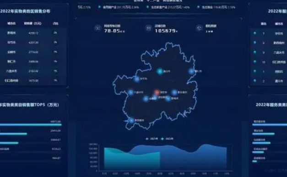Select the cyan map marker in the northern region
The width and height of the screenshot is (287, 177).
click(x=160, y=71)
